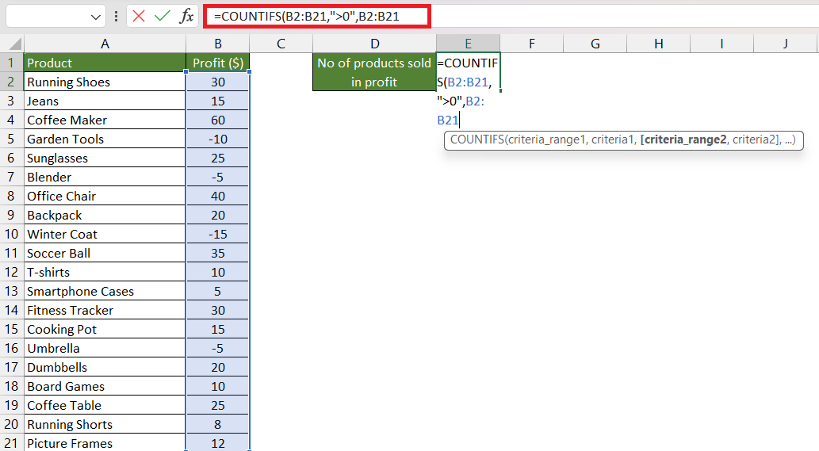Click the profit value 60 cell
This screenshot has height=451, width=819.
218,120
